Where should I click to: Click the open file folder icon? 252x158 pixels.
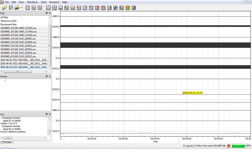point(5,8)
